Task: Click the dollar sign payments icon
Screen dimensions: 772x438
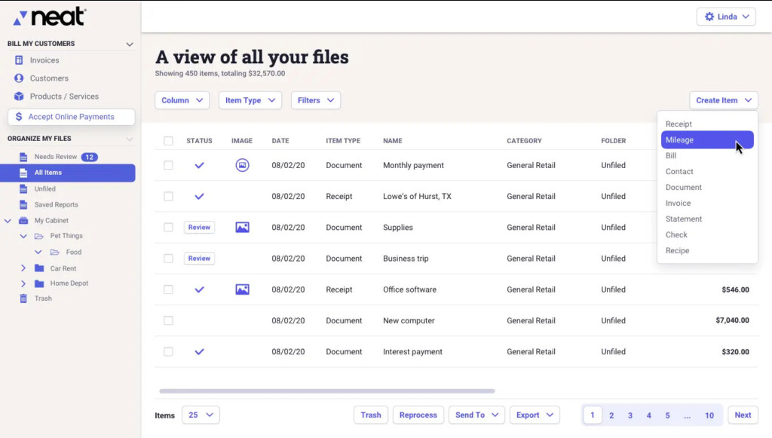Action: (x=19, y=117)
